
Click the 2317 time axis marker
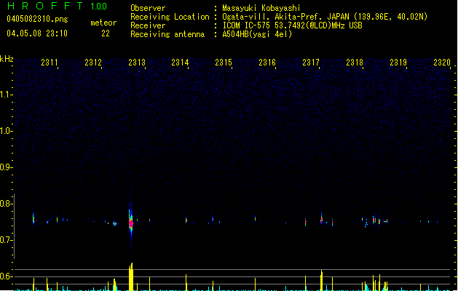(x=311, y=63)
